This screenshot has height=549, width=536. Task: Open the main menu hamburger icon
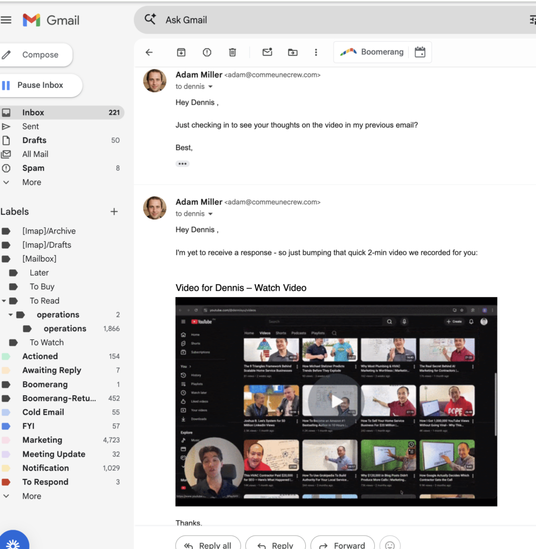click(x=6, y=20)
